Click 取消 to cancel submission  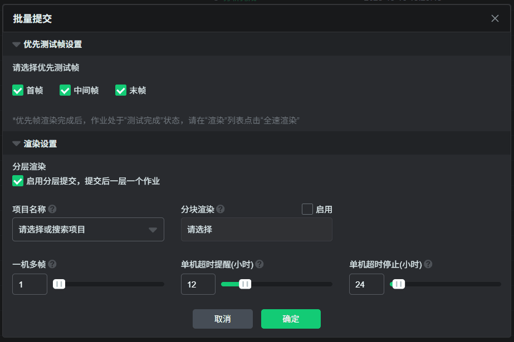pos(223,319)
